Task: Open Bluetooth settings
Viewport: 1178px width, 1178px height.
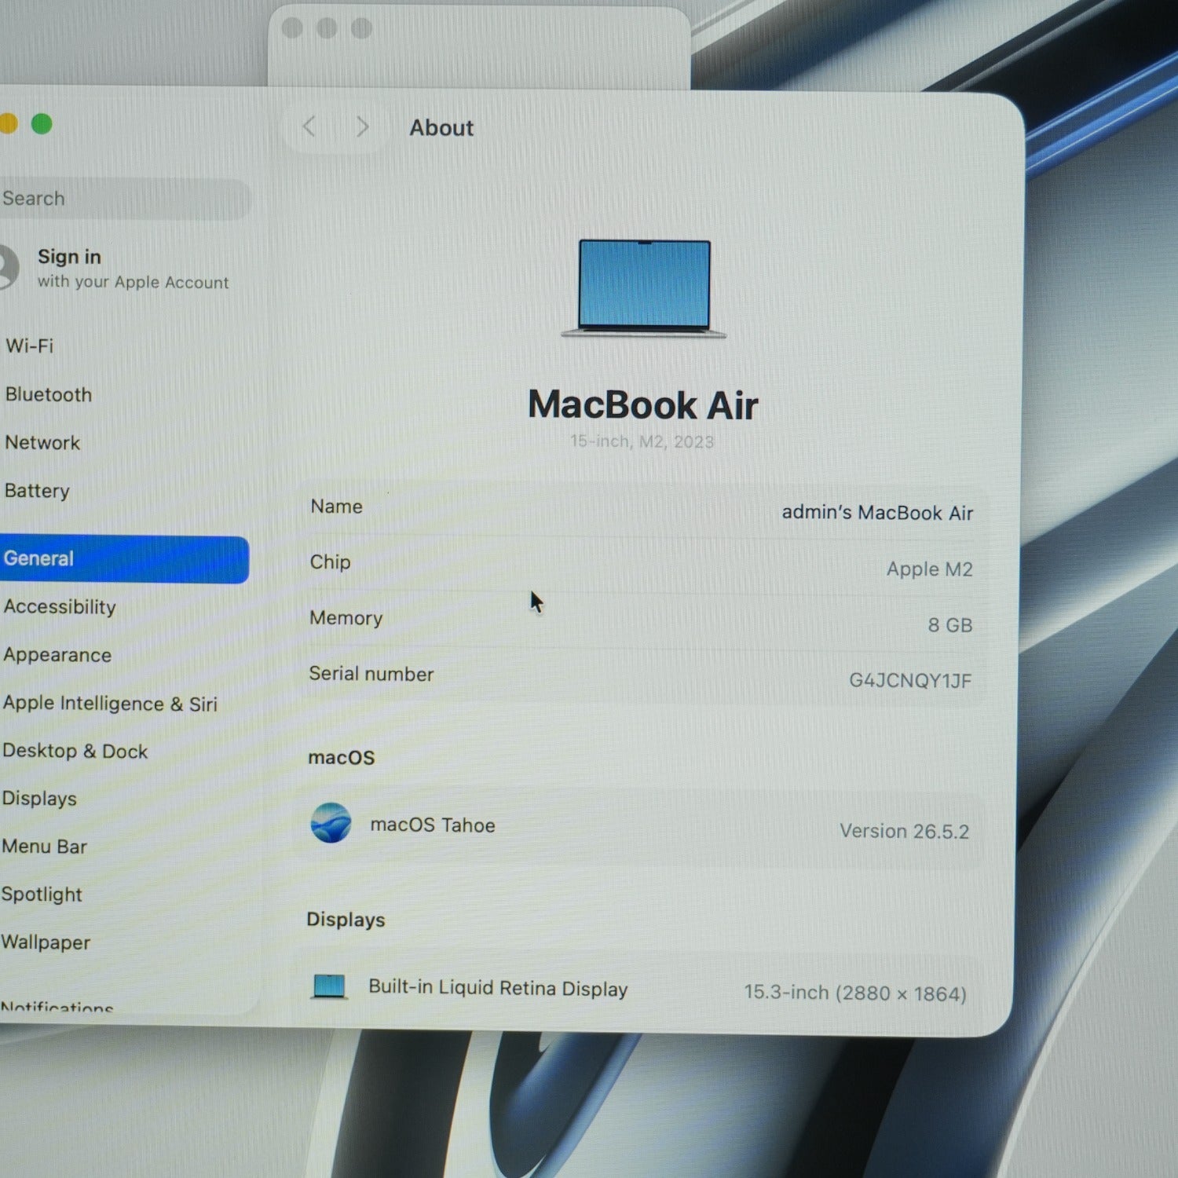Action: tap(48, 394)
